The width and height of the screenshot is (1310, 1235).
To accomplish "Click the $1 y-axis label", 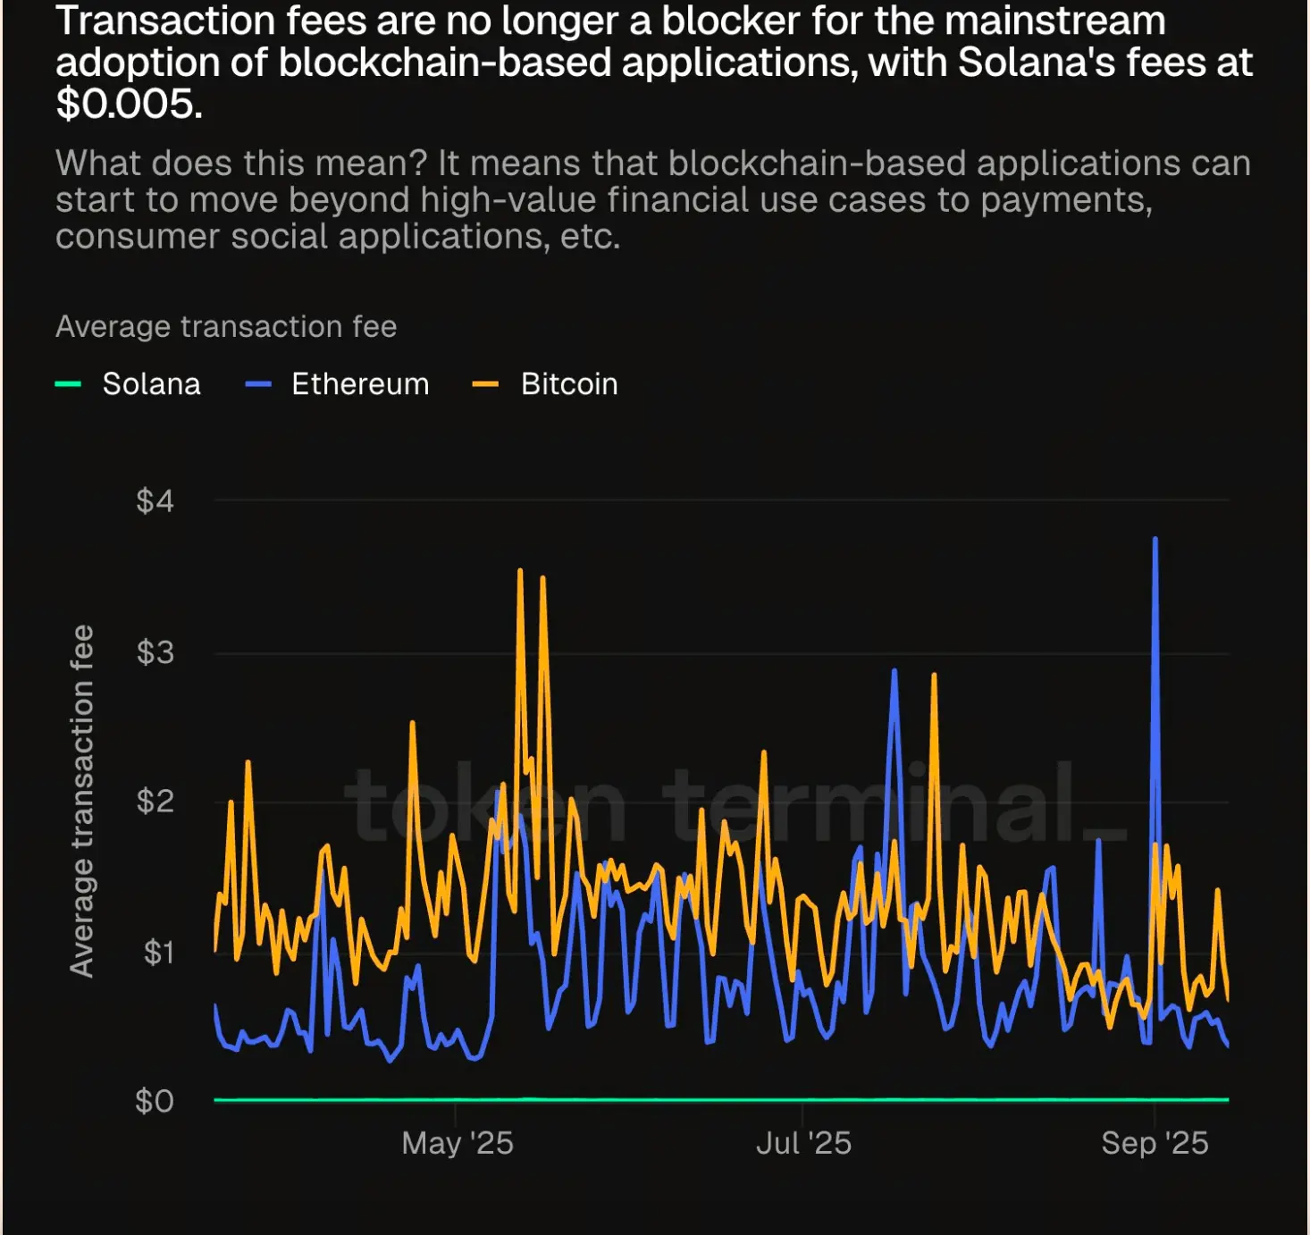I will [158, 953].
